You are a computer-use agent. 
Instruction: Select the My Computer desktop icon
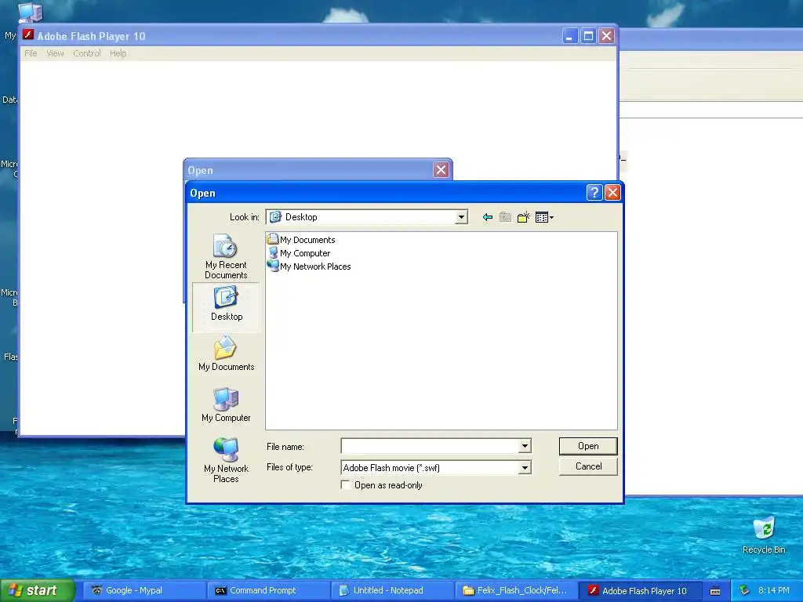30,13
